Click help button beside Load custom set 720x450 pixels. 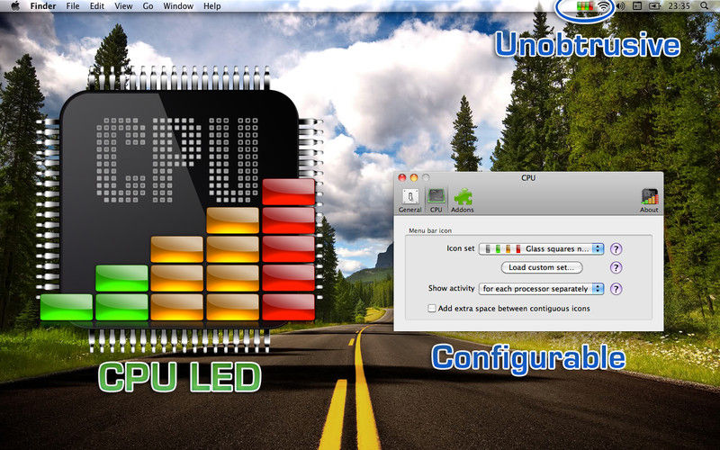[616, 267]
